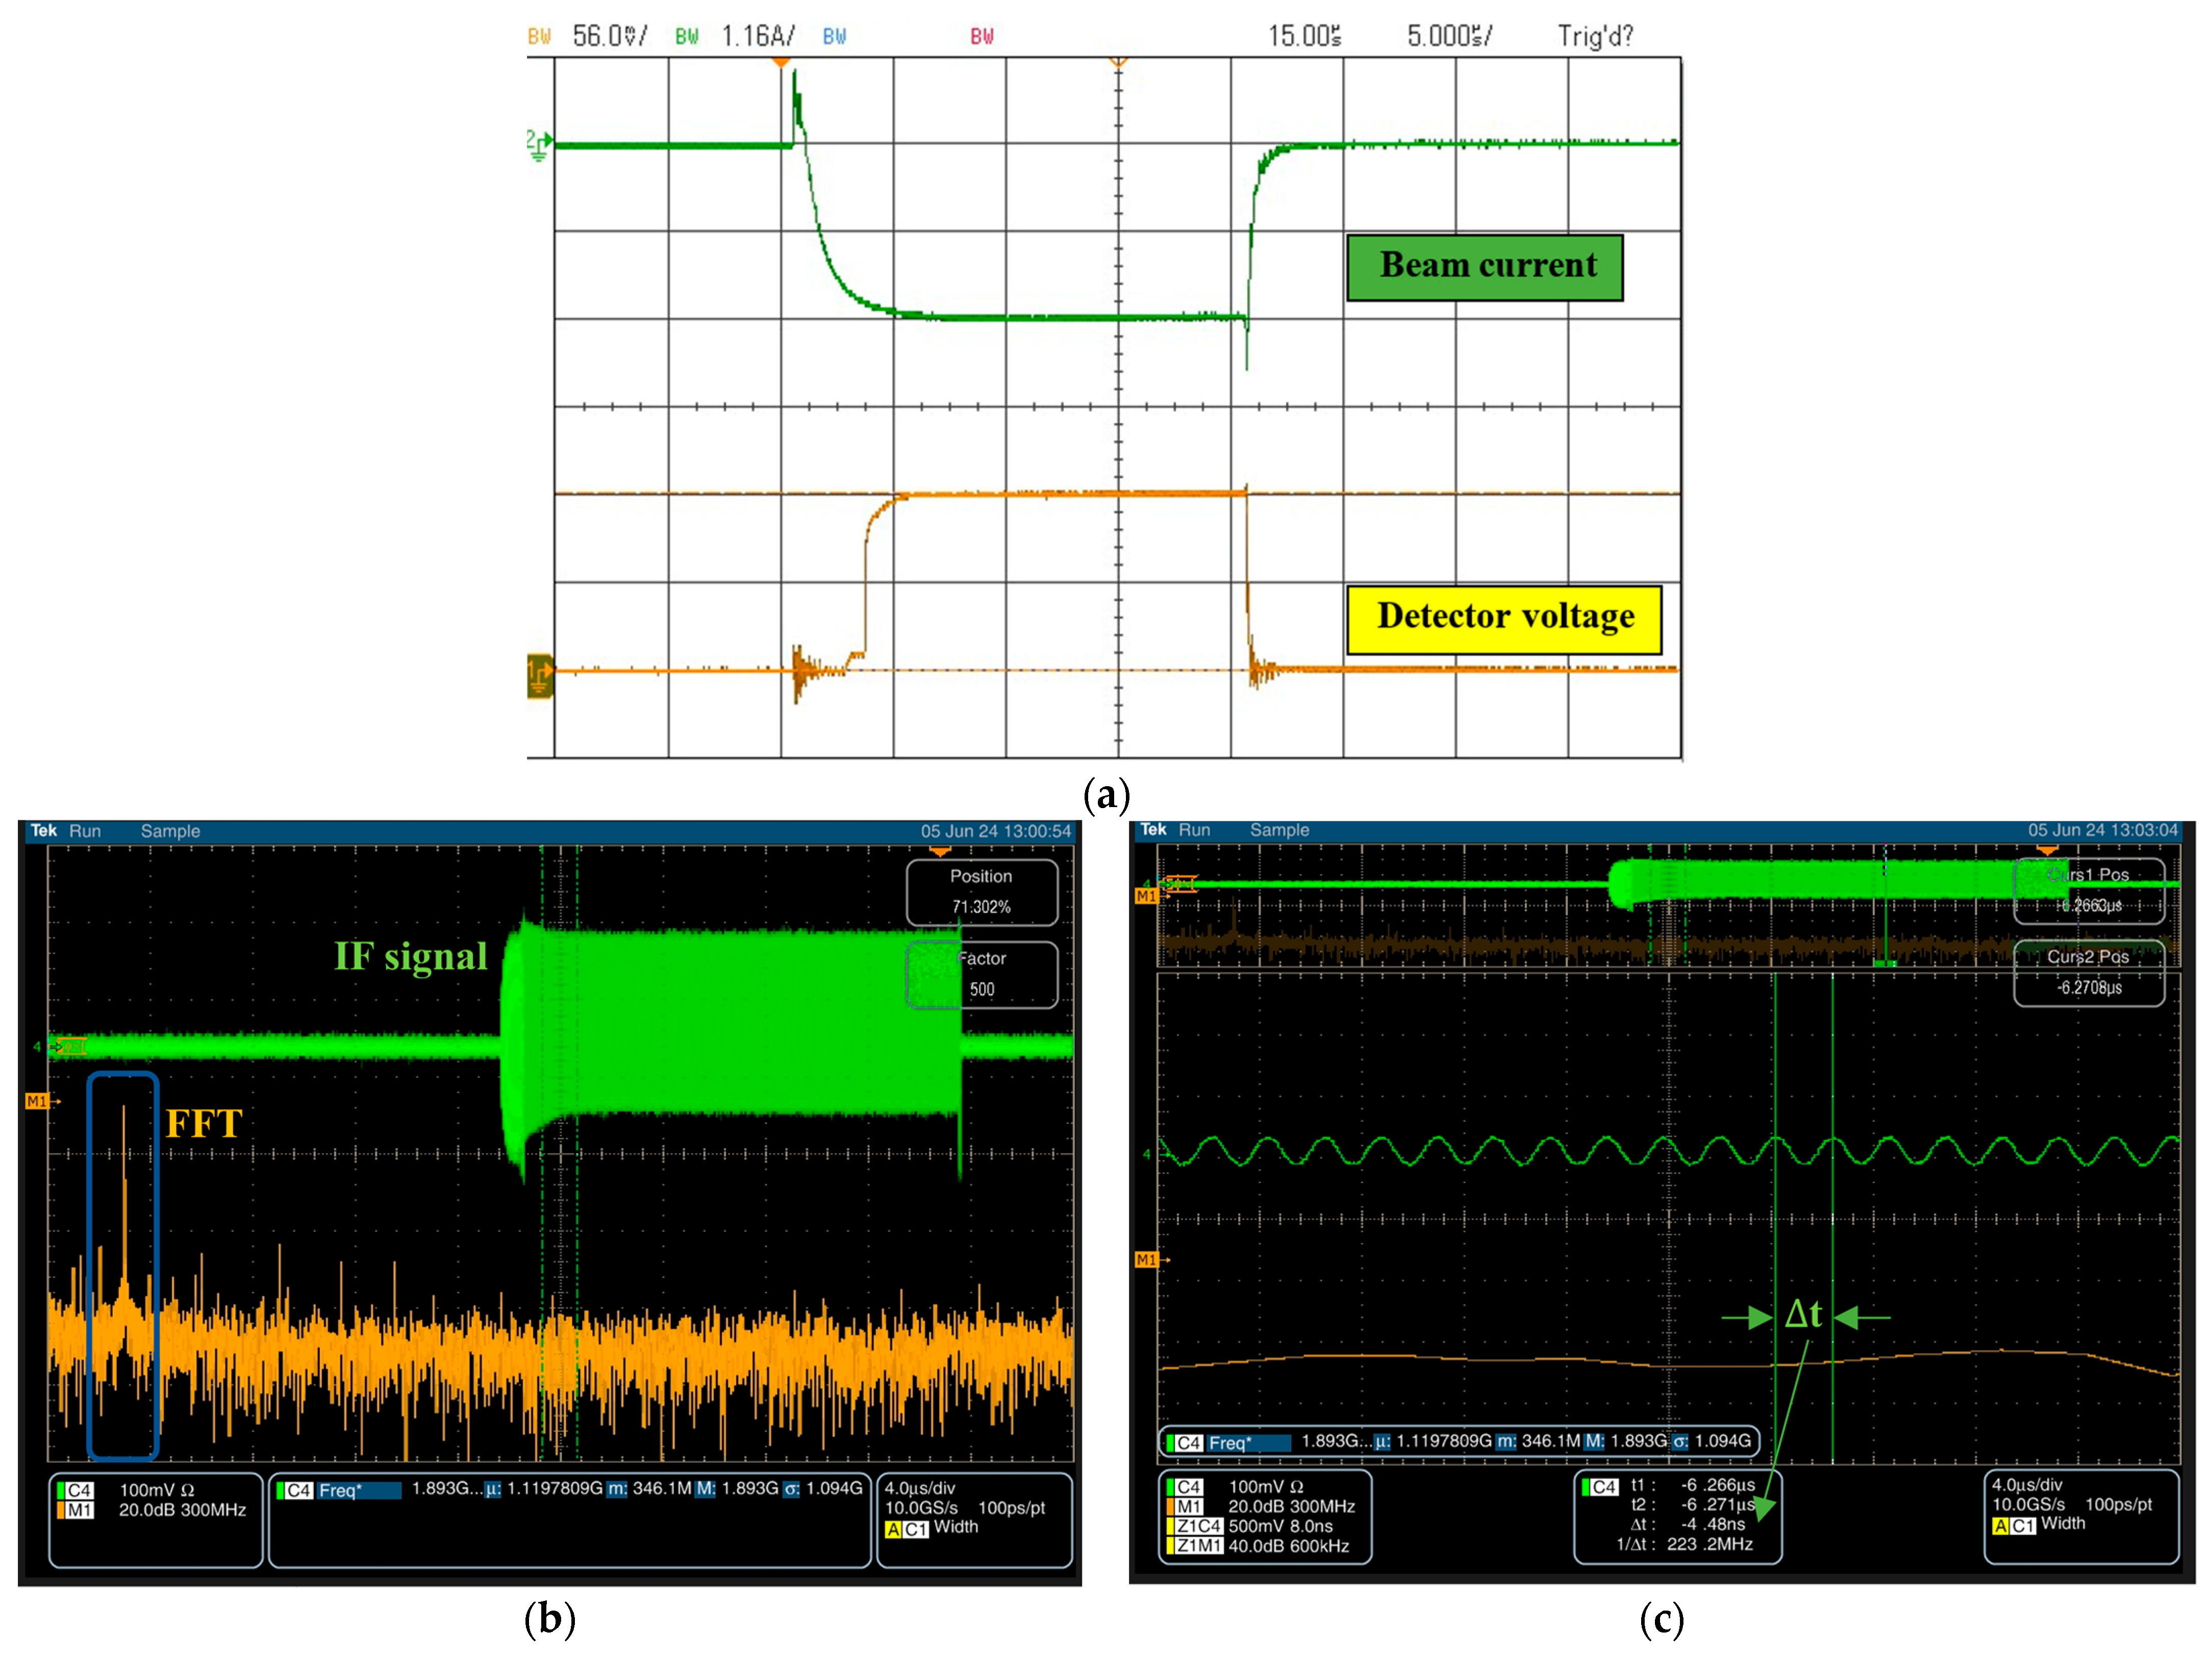Click the Tek logo in panel (b) header
The image size is (2212, 1656).
pyautogui.click(x=43, y=831)
